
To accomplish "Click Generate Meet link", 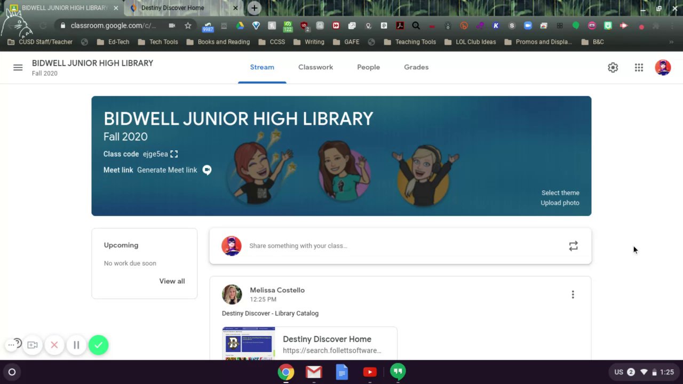I will (167, 170).
